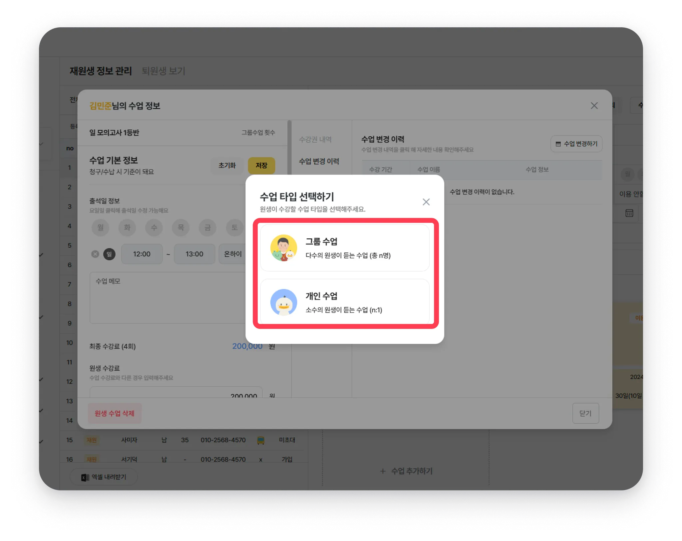Close the 수업 타입 선택하기 dialog

[426, 202]
